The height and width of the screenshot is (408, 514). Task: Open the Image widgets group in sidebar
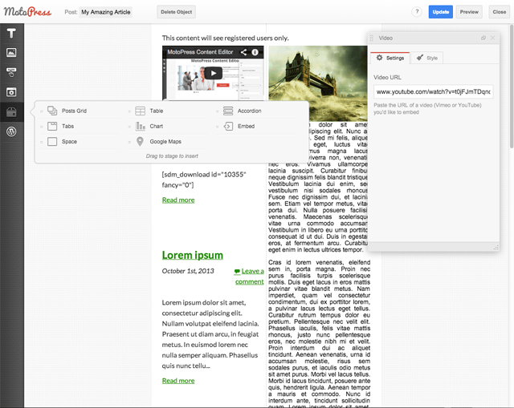(11, 52)
